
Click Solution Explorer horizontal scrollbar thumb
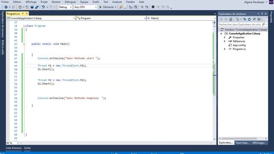coord(239,139)
